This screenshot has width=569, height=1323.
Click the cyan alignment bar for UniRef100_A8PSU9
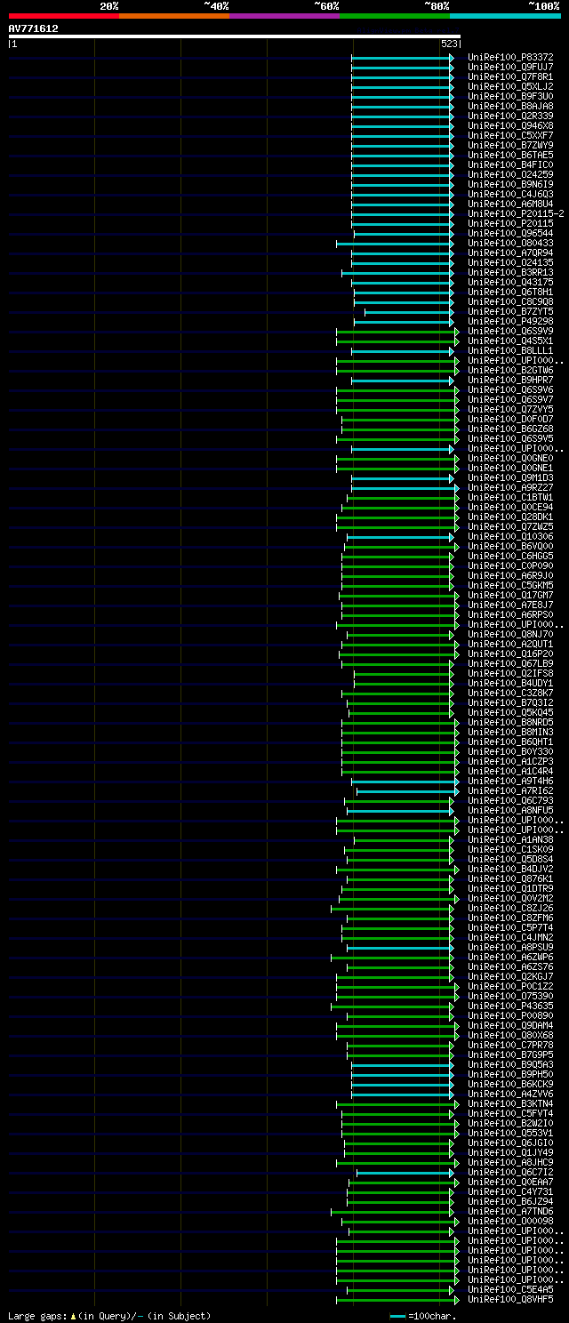coord(400,947)
